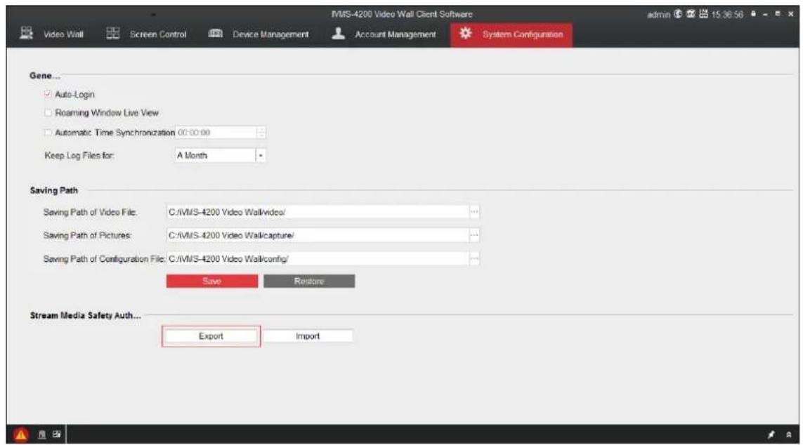Click the admin user label
The image size is (803, 445).
tap(658, 15)
